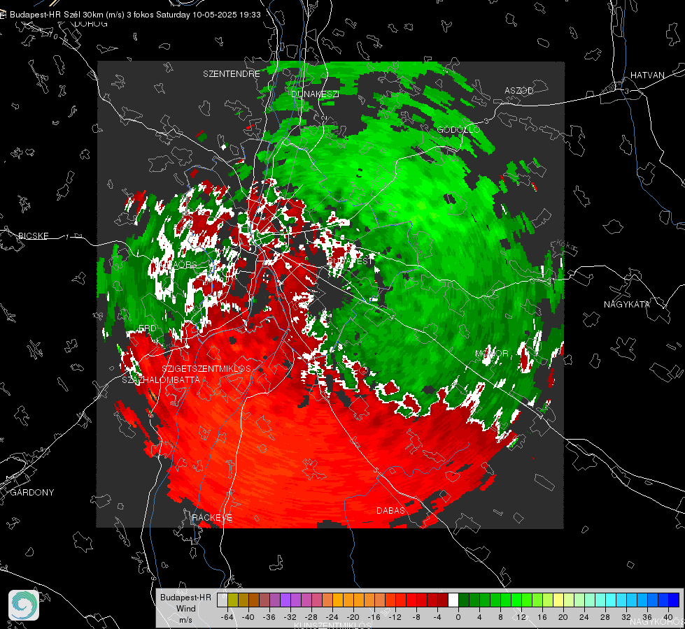Click the GÁRDONY label

32,493
